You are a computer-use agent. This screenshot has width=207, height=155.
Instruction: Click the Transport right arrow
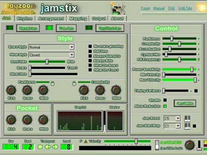coord(55,147)
